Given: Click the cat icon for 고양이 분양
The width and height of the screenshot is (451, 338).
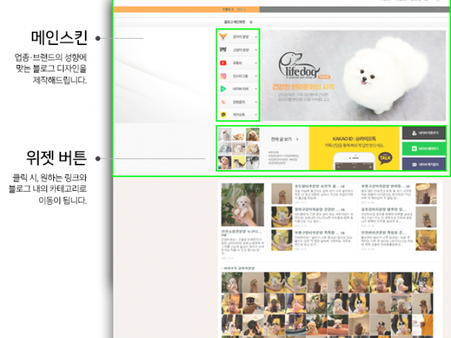Looking at the screenshot, I should point(223,50).
